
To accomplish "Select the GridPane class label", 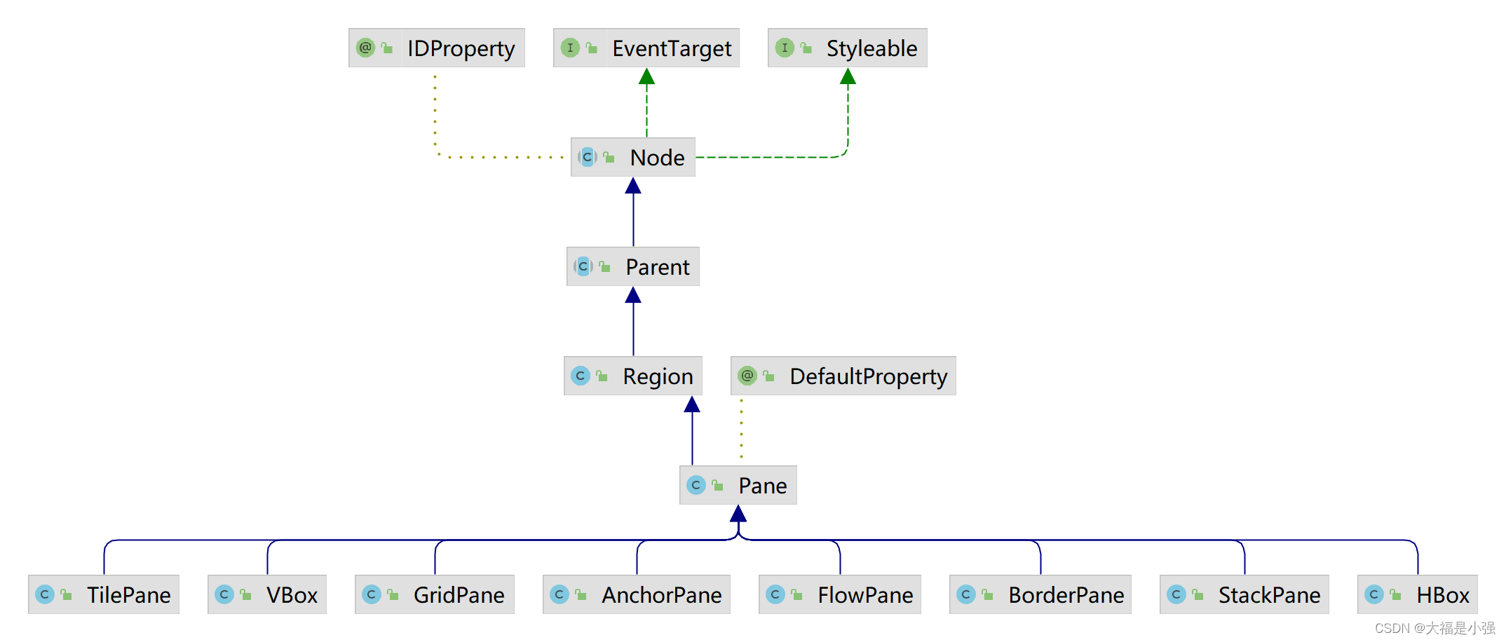I will pyautogui.click(x=459, y=595).
